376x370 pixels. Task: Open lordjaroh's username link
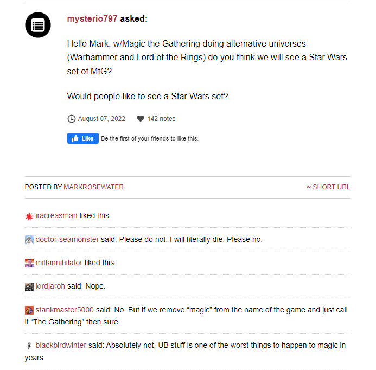point(50,286)
